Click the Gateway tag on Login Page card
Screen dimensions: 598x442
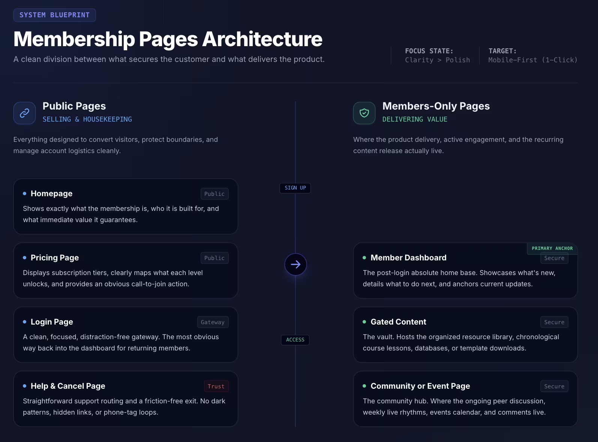[x=213, y=322]
